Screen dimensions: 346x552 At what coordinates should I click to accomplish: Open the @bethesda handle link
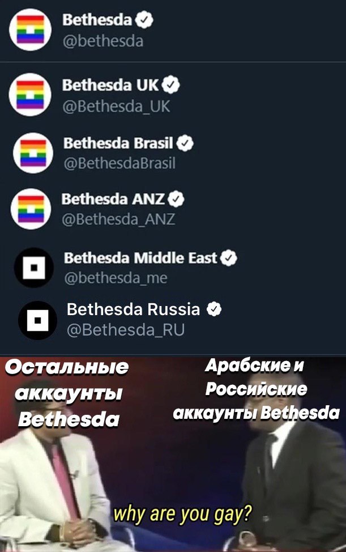(x=103, y=41)
